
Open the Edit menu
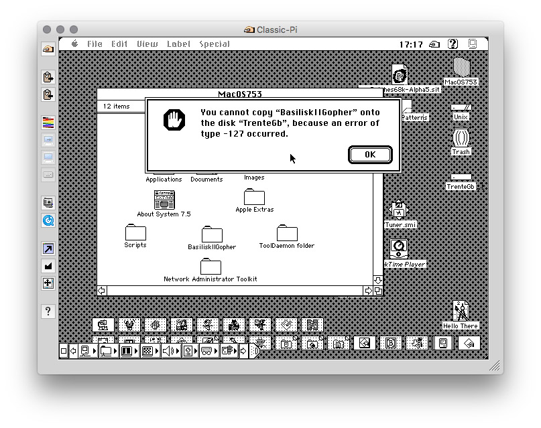[x=119, y=44]
